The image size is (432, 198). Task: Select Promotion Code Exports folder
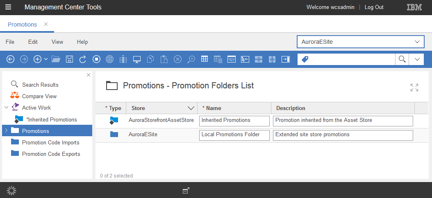point(51,154)
